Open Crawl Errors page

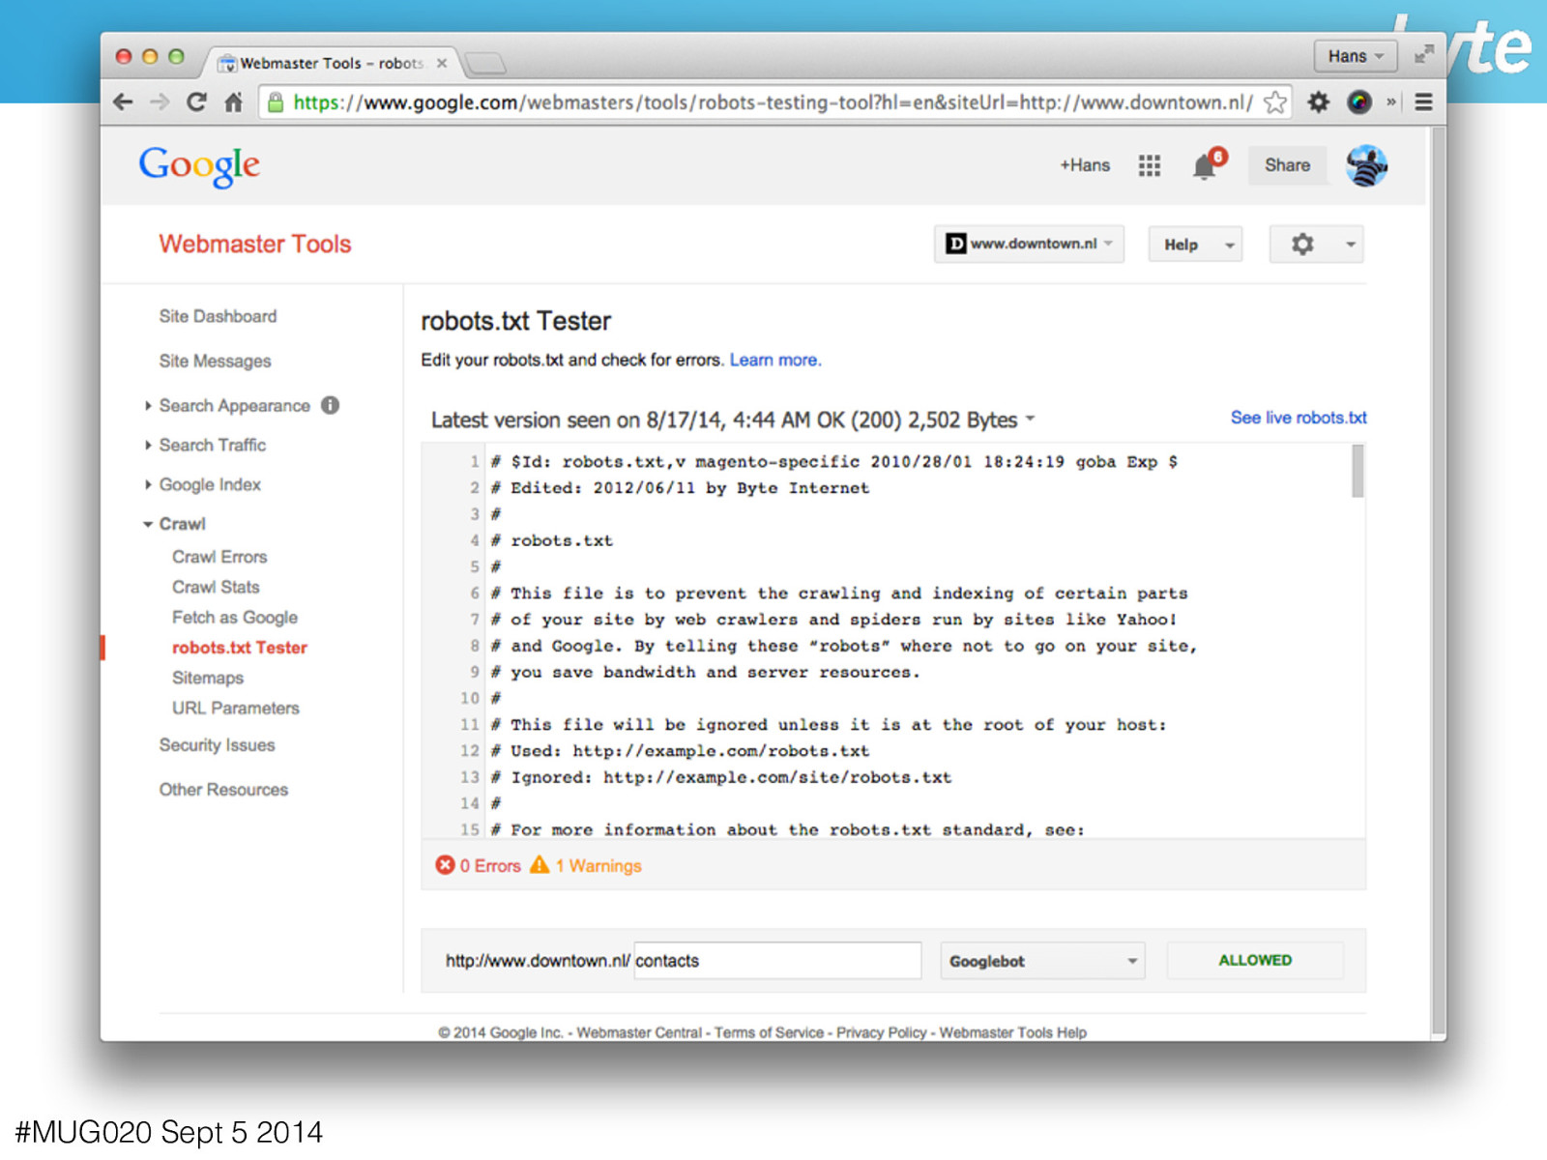[x=219, y=557]
